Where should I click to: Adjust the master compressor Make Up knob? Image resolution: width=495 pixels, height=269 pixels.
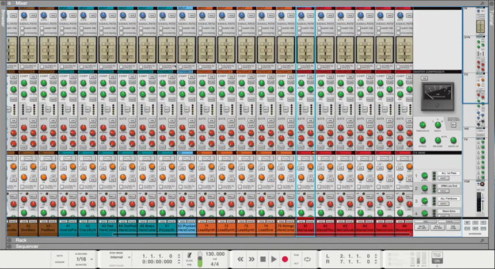[454, 140]
